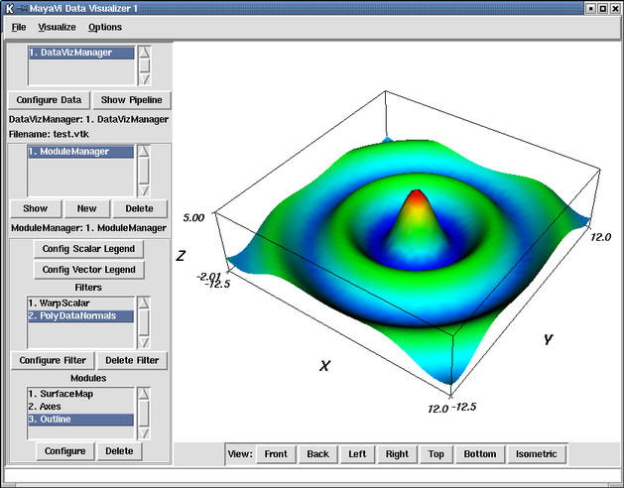Switch to Top view
This screenshot has width=624, height=488.
tap(437, 454)
